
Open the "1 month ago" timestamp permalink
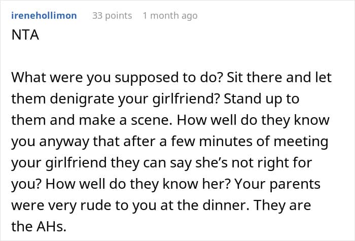click(170, 16)
